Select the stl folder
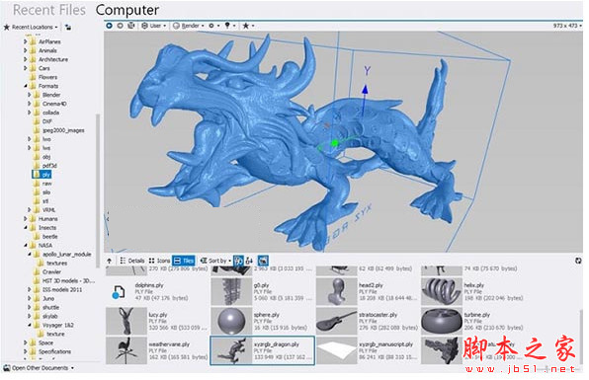Screen dimensions: 589x380 [x=42, y=201]
